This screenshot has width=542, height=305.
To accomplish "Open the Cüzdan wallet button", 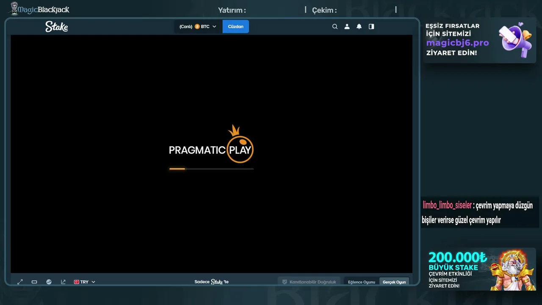I will click(x=236, y=27).
